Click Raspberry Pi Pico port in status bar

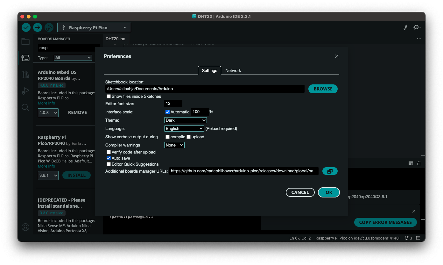click(358, 238)
